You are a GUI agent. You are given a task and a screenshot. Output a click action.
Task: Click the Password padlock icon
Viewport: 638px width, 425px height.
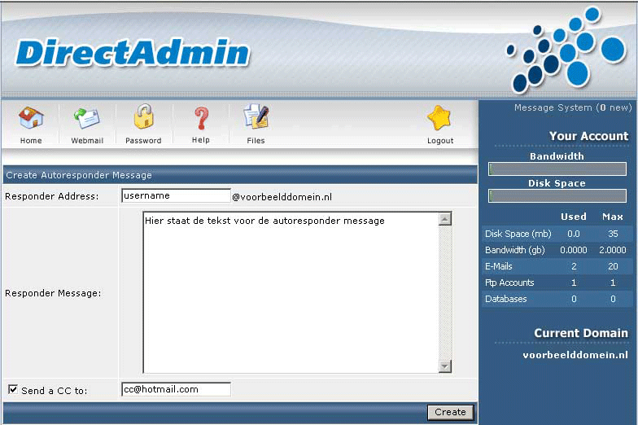point(143,116)
